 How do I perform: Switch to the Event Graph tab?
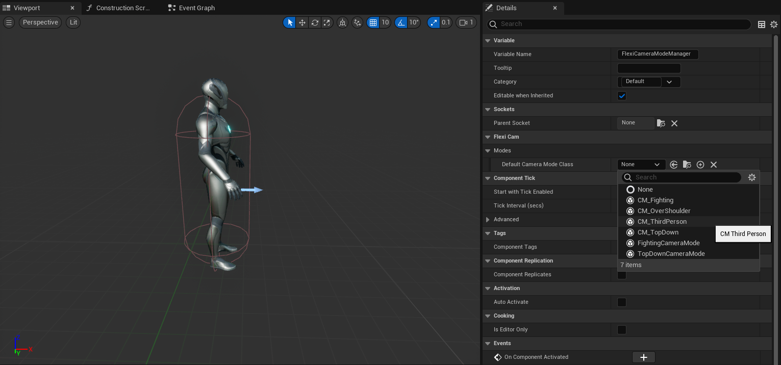[196, 8]
